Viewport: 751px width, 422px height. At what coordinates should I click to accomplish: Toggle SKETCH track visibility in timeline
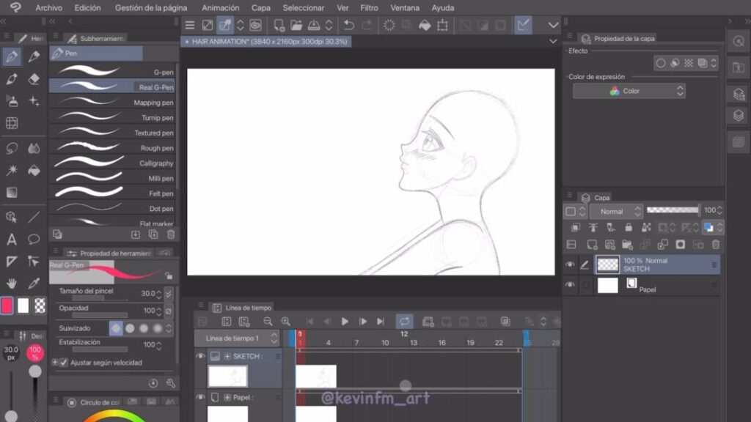click(x=201, y=356)
